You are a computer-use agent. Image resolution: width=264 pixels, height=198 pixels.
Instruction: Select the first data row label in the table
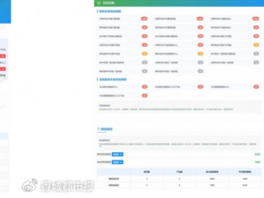click(x=114, y=179)
